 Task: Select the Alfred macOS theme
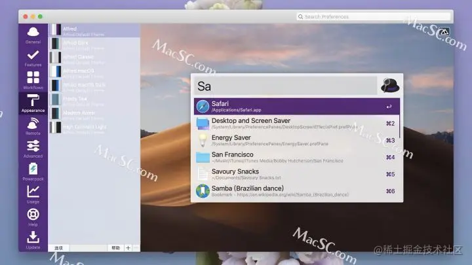(94, 73)
